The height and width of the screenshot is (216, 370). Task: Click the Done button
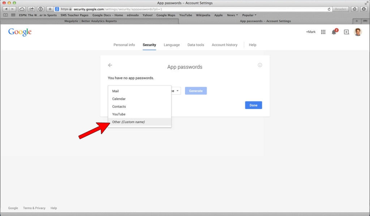coord(253,105)
